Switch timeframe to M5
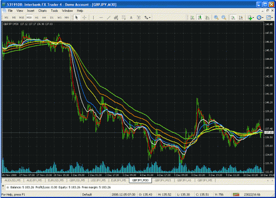 tap(14, 18)
